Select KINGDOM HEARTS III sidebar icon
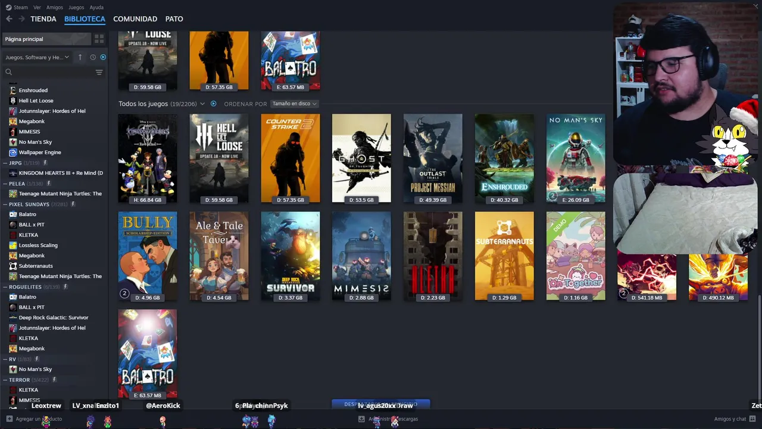The width and height of the screenshot is (762, 429). [x=13, y=173]
